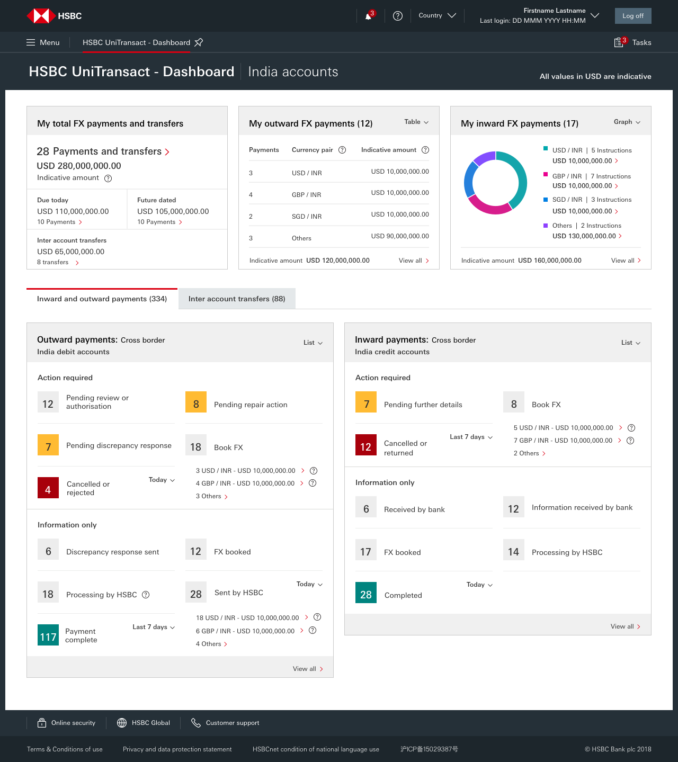Click blue SGD / INR legend swatch
Screen dimensions: 678x762
click(546, 200)
